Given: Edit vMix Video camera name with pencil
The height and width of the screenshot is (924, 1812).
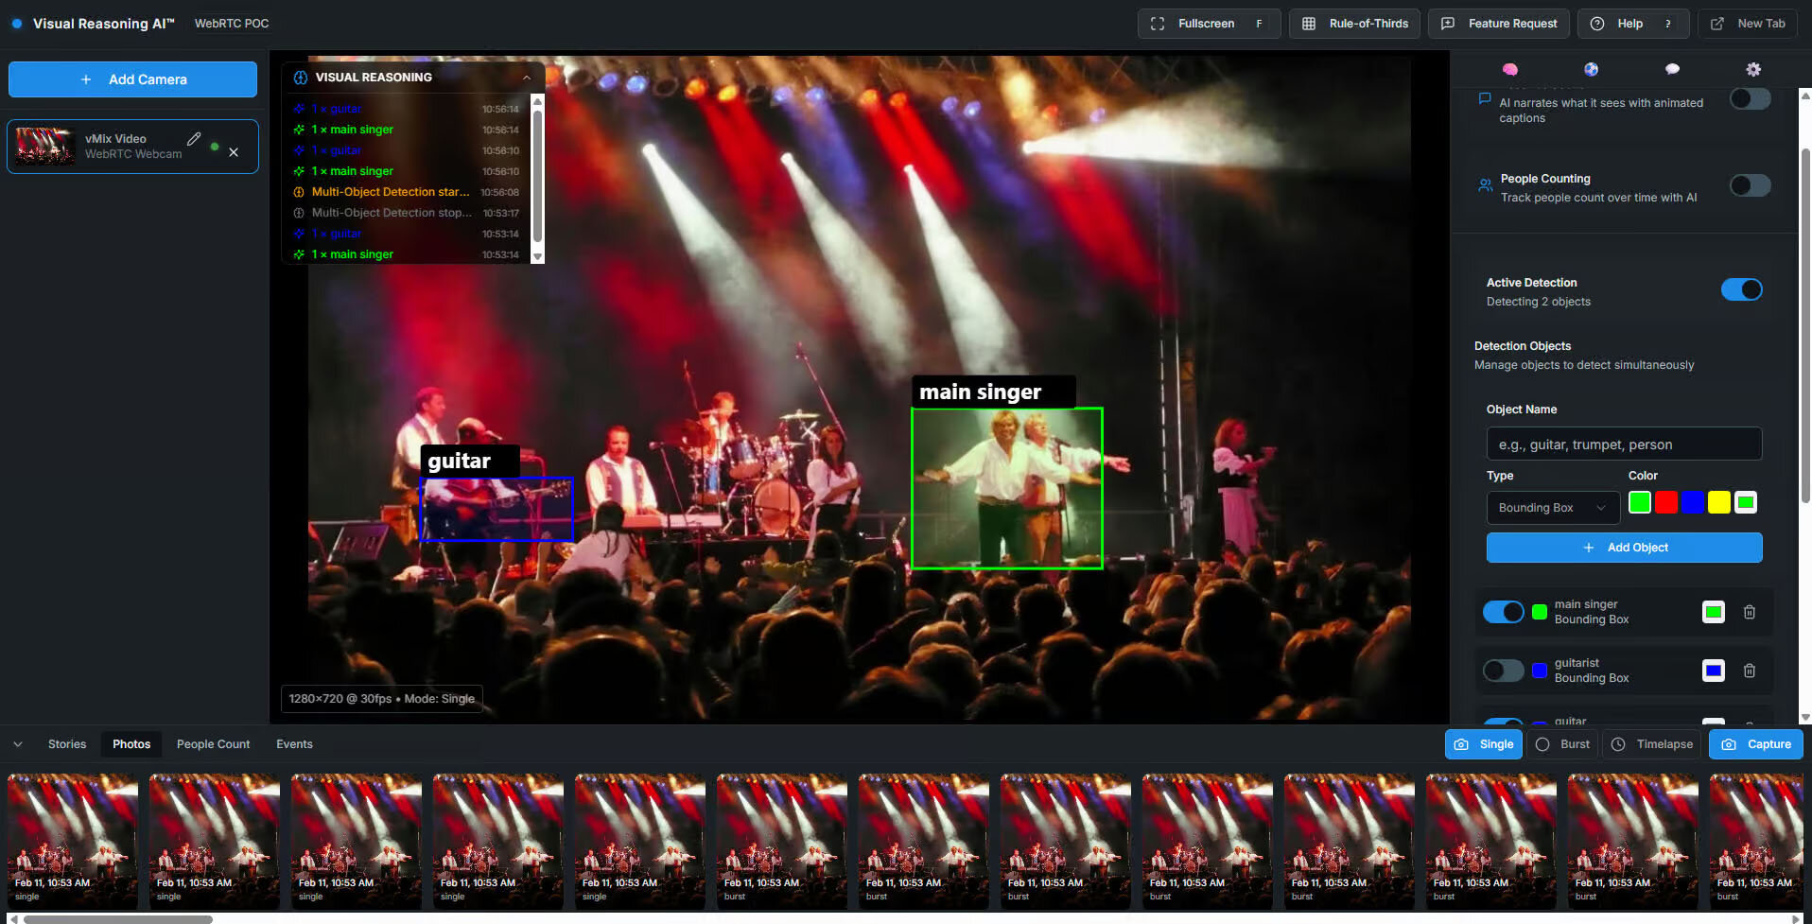Looking at the screenshot, I should (194, 139).
